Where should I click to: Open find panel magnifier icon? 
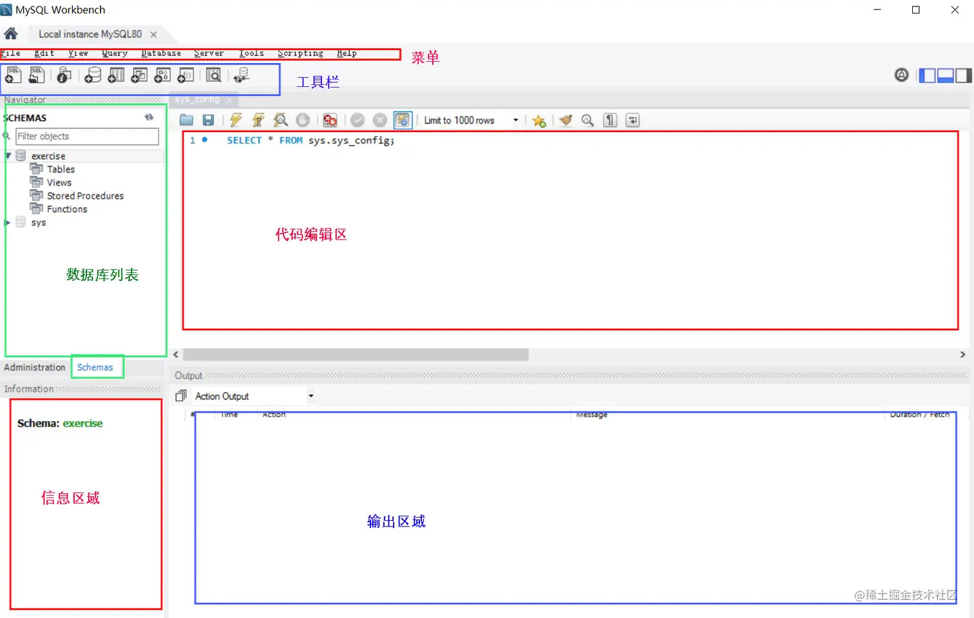pos(587,120)
